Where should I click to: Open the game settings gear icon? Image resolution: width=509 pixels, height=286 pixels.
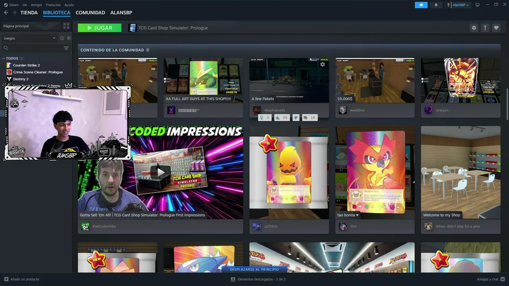click(474, 28)
